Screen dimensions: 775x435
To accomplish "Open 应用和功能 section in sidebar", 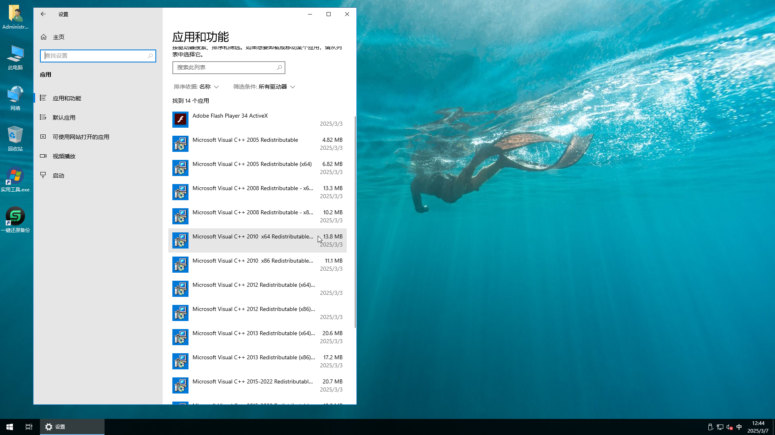I will tap(98, 98).
